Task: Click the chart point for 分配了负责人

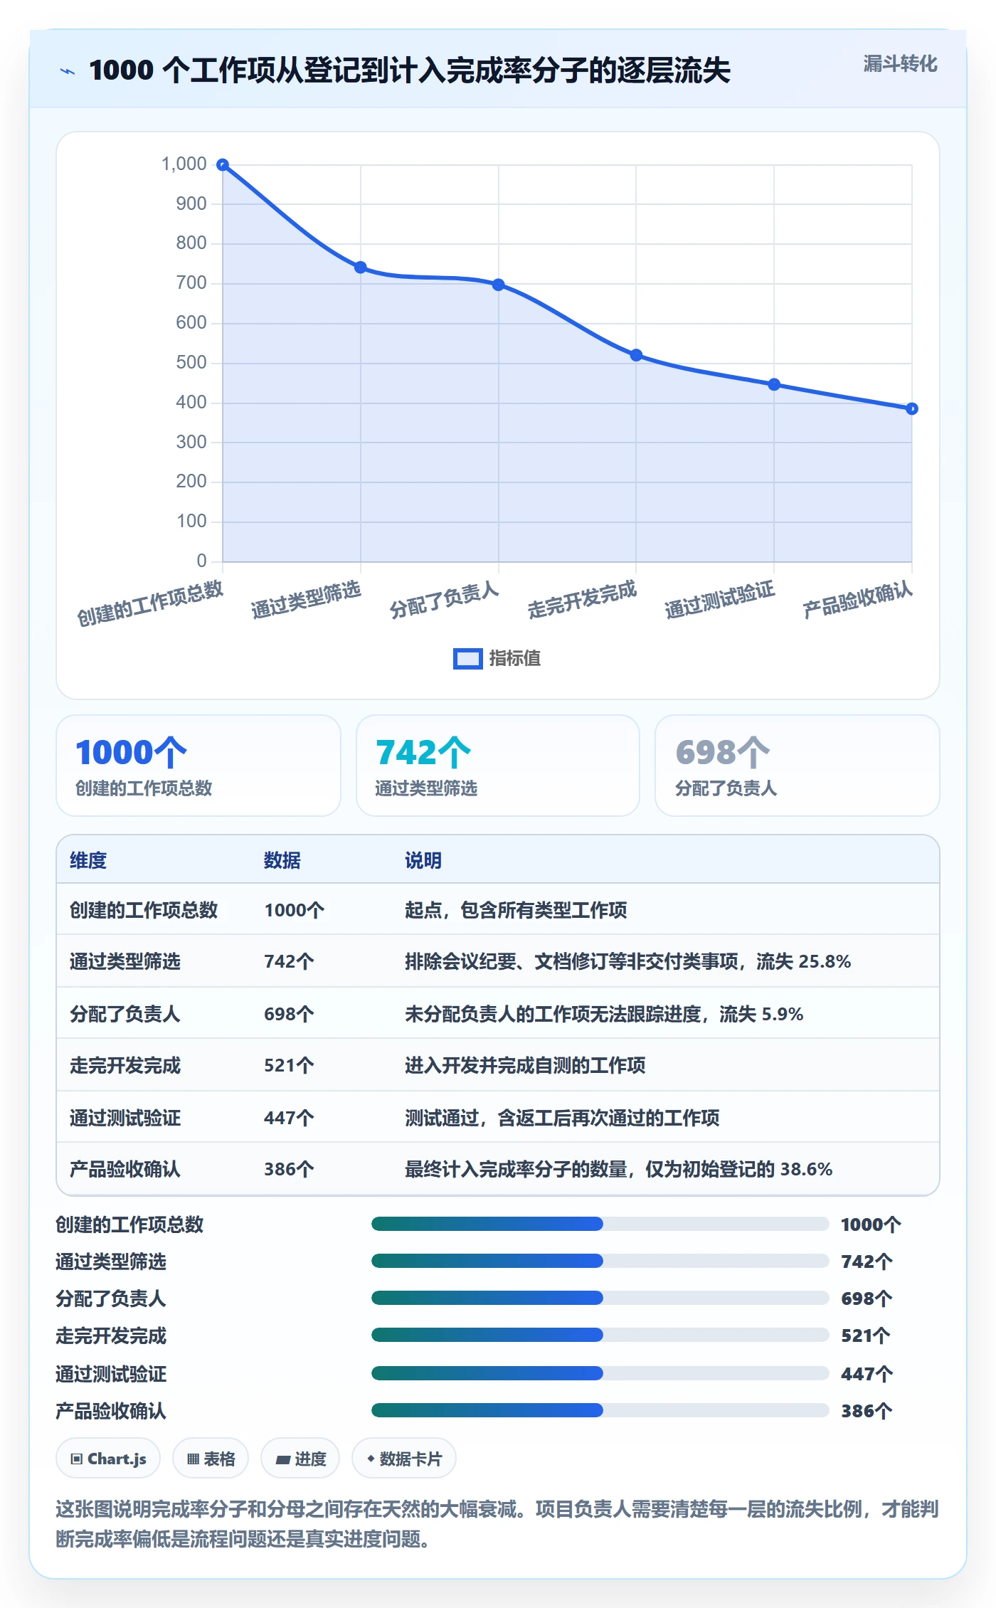Action: [x=499, y=285]
